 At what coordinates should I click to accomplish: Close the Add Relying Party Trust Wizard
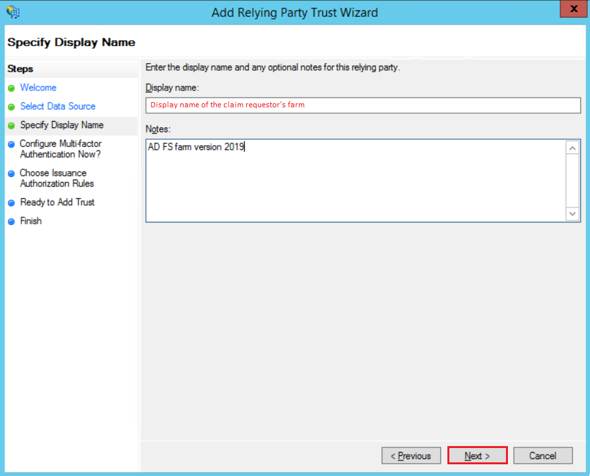574,9
